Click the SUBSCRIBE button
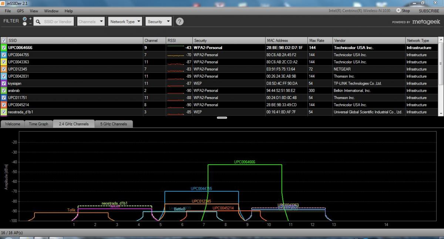 429,11
